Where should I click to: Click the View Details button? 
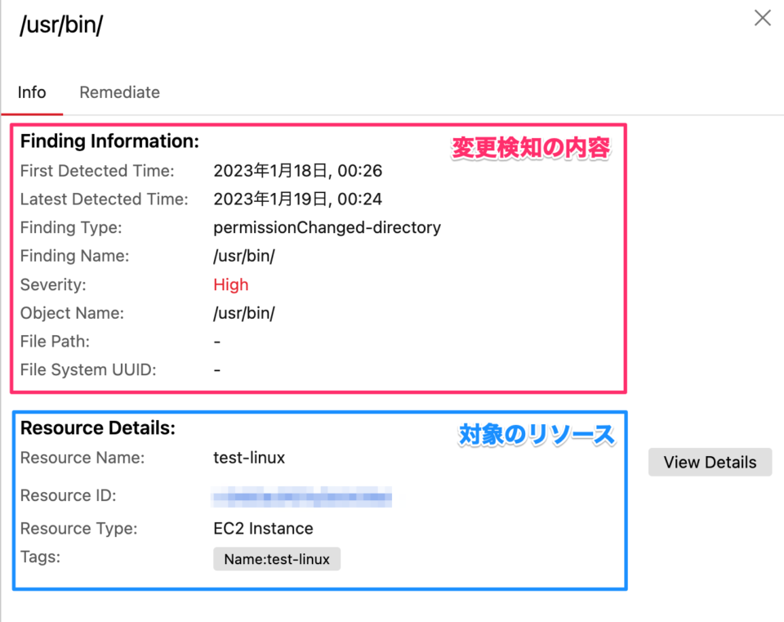(x=709, y=462)
